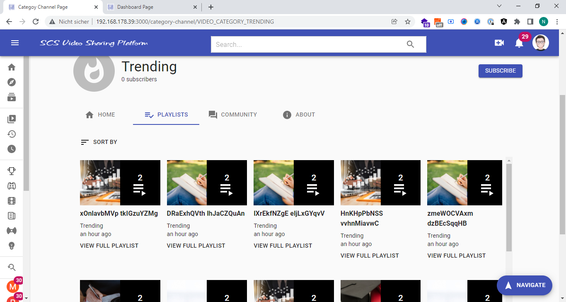Click the sidebar scrollbar down arrow
This screenshot has height=302, width=566.
[x=27, y=298]
